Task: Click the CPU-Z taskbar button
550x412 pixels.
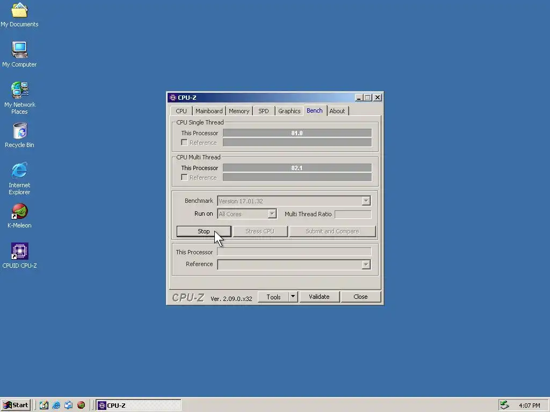Action: pyautogui.click(x=138, y=406)
